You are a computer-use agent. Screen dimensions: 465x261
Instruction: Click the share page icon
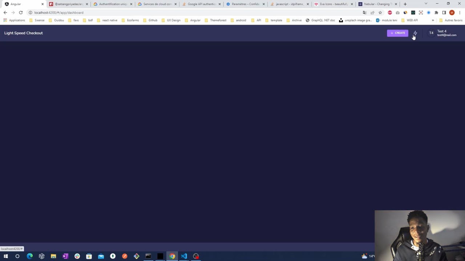tap(372, 13)
